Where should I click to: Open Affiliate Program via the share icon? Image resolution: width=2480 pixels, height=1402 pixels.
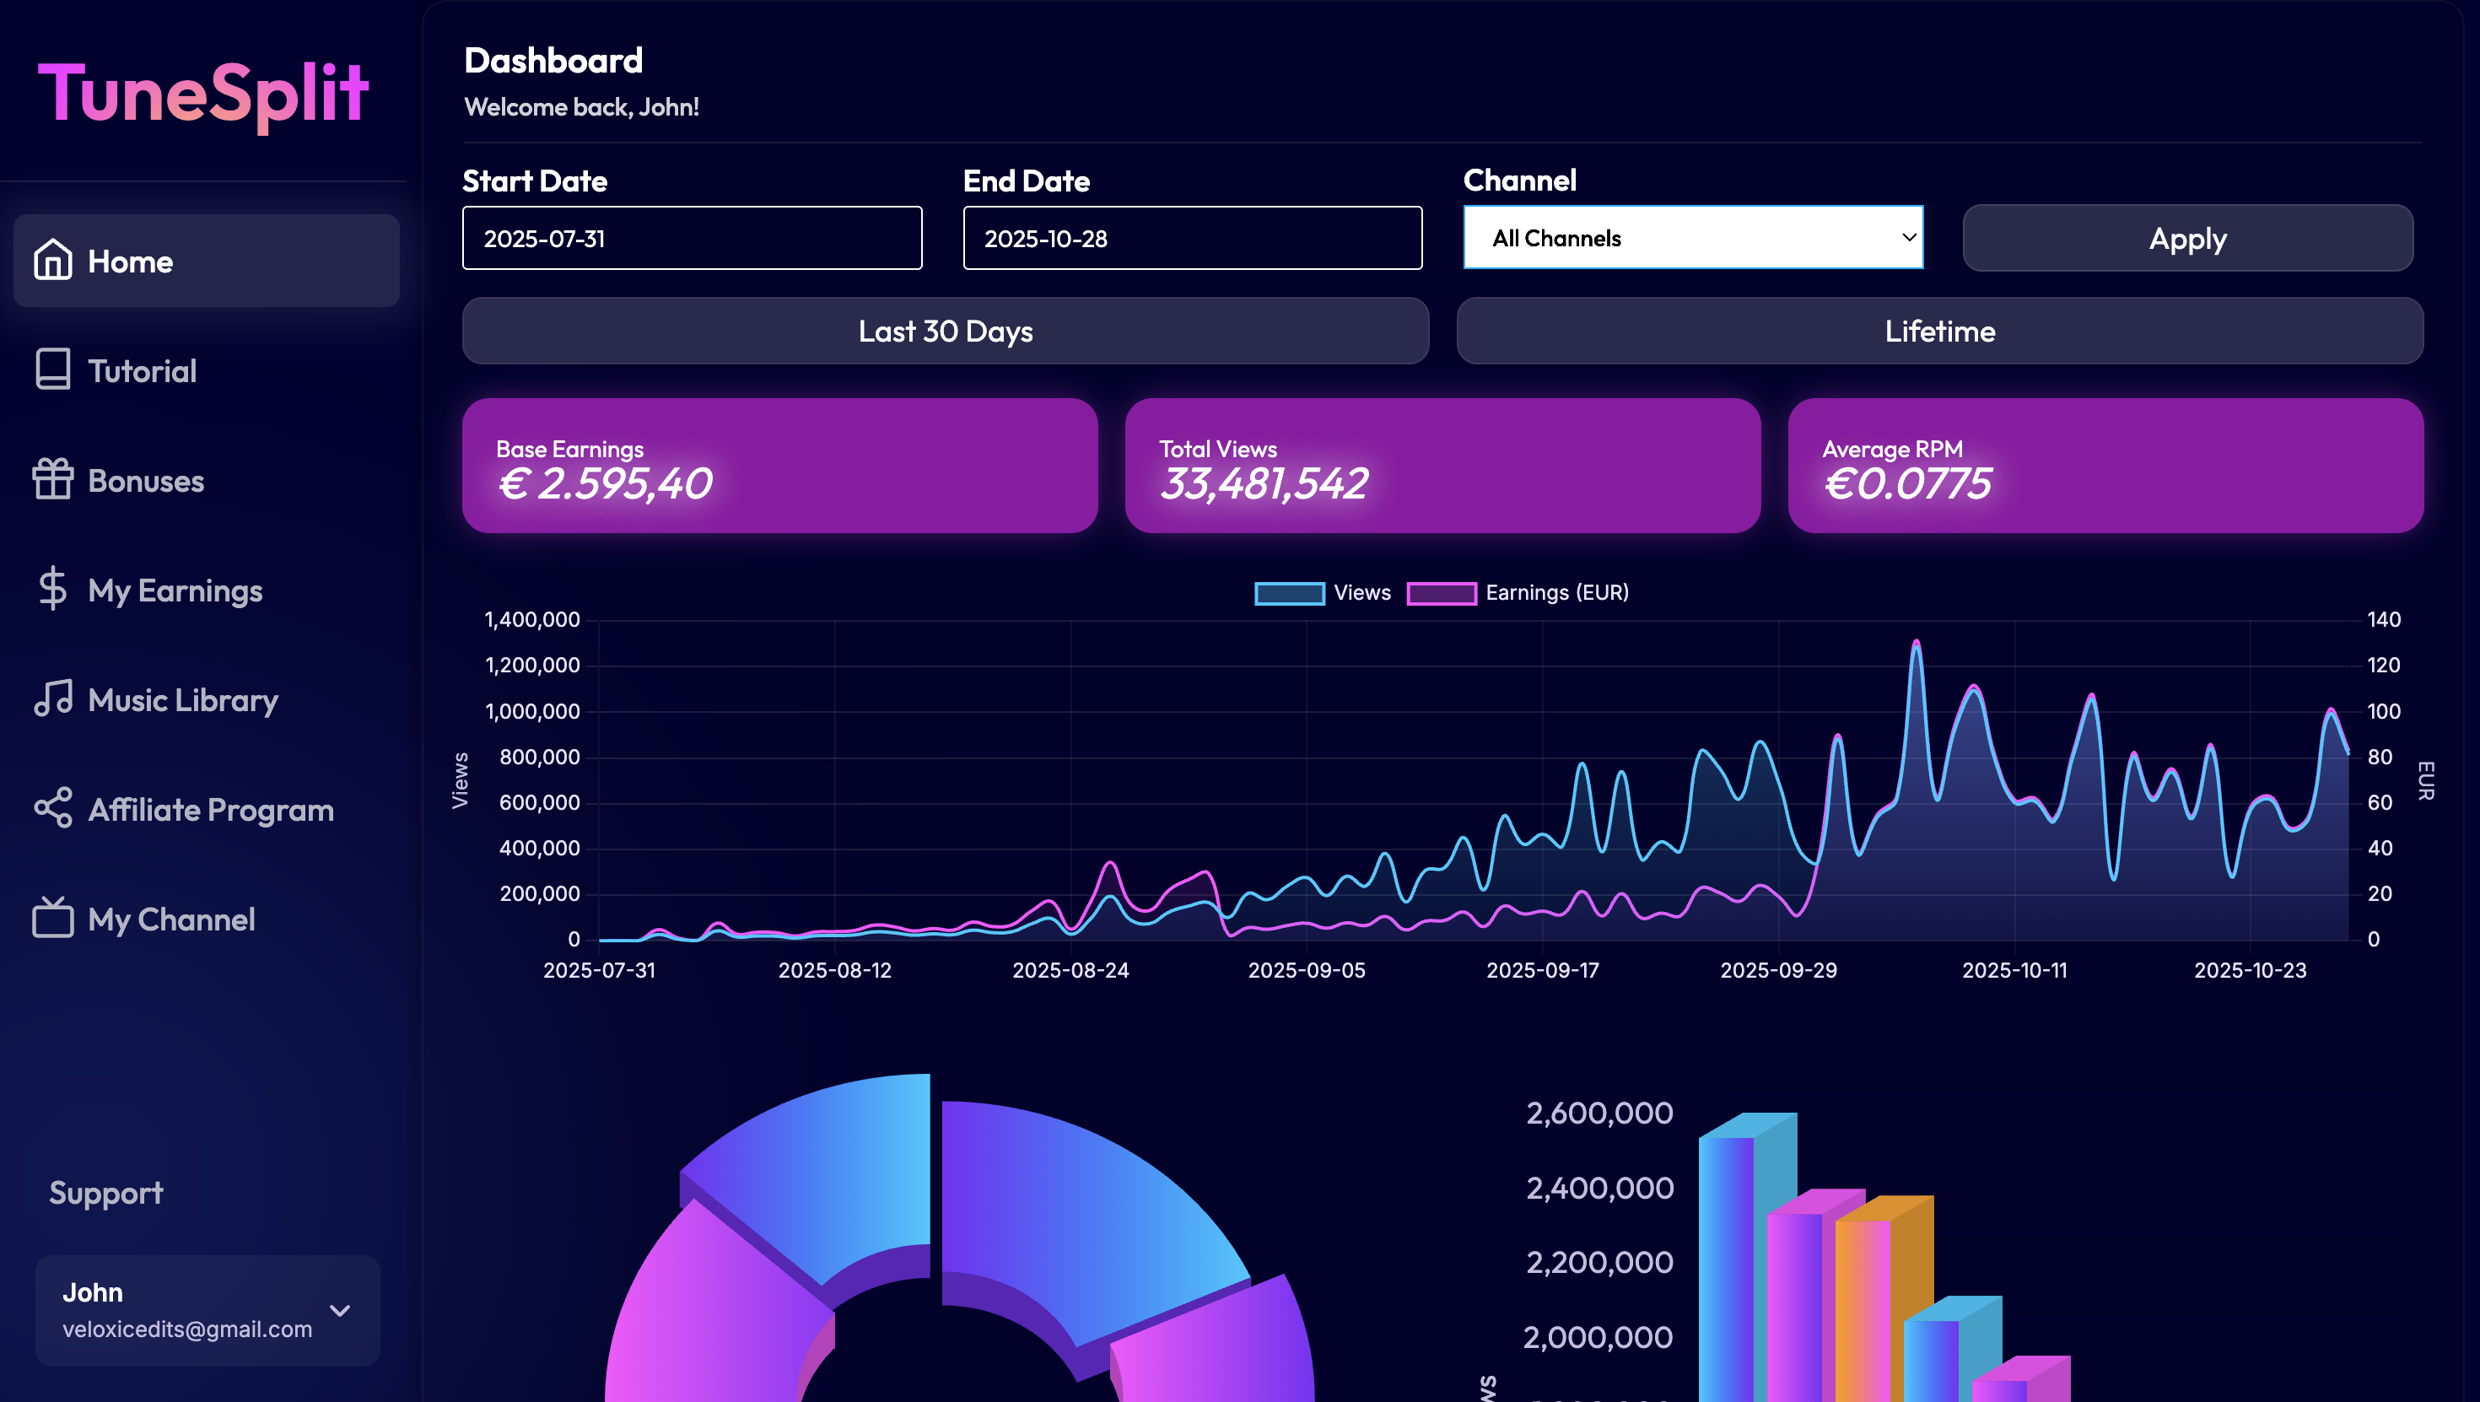(53, 810)
